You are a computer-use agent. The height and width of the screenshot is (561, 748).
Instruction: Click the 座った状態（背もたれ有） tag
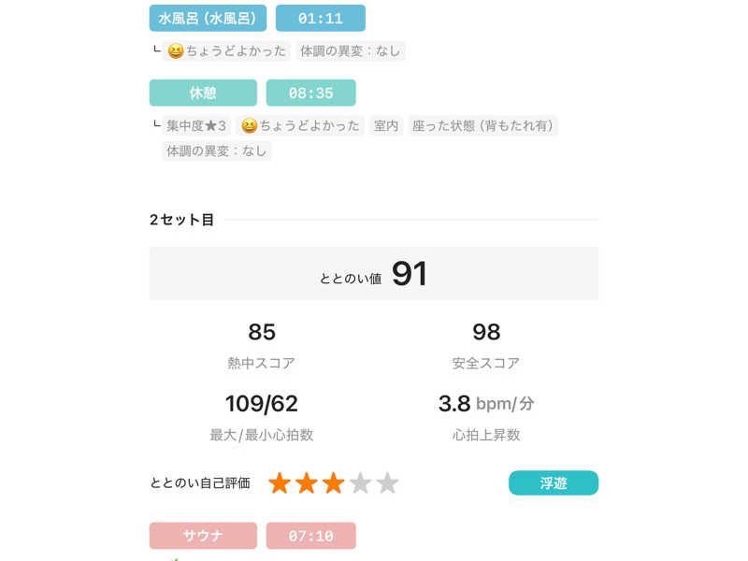(482, 125)
